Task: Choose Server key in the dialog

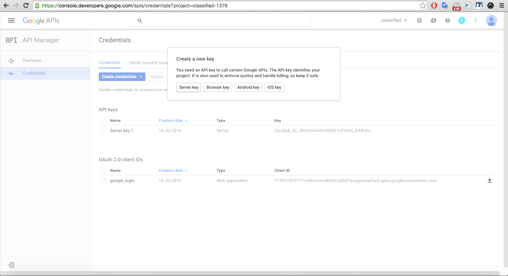Action: [x=189, y=87]
